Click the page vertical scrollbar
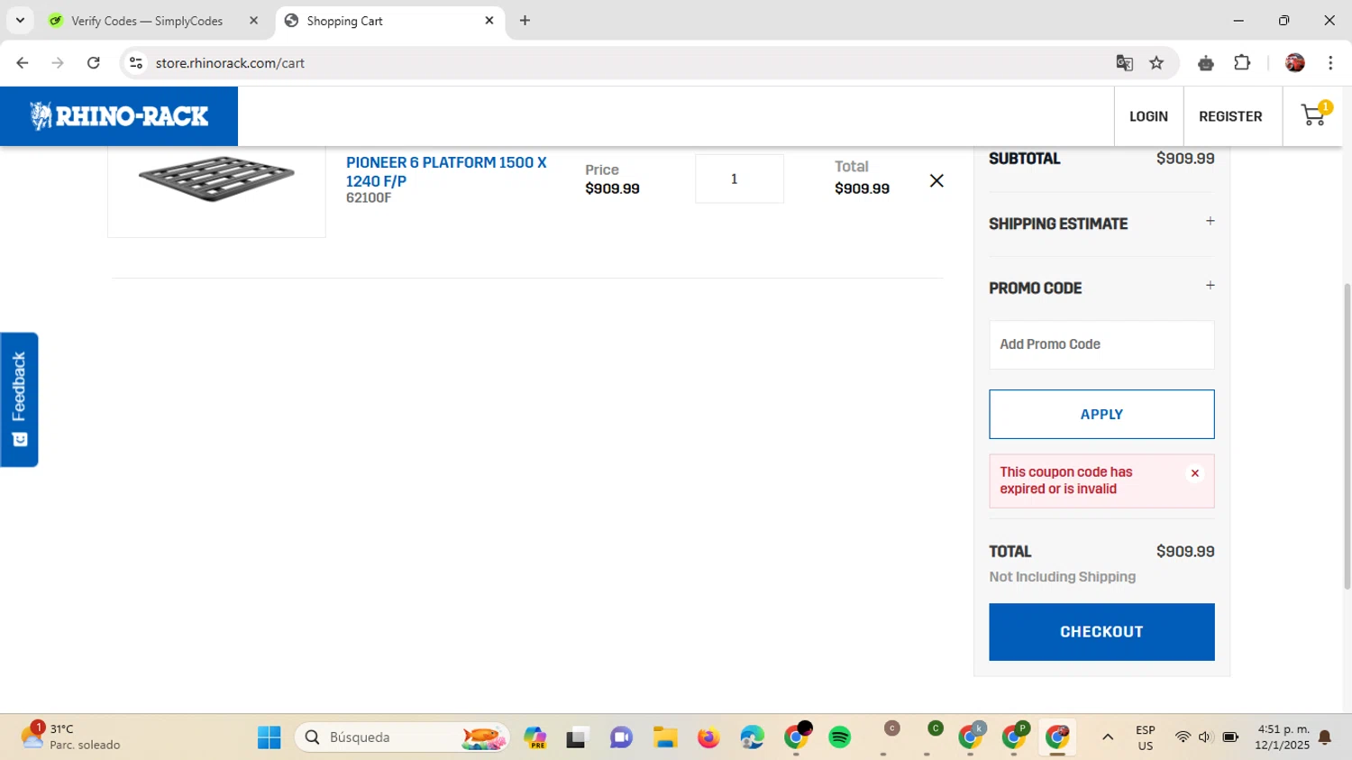The image size is (1352, 760). pos(1347,436)
